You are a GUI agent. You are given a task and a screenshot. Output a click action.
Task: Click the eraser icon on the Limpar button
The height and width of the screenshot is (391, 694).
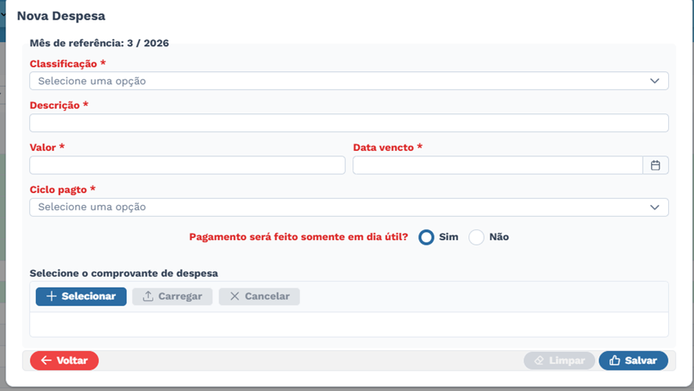(539, 361)
